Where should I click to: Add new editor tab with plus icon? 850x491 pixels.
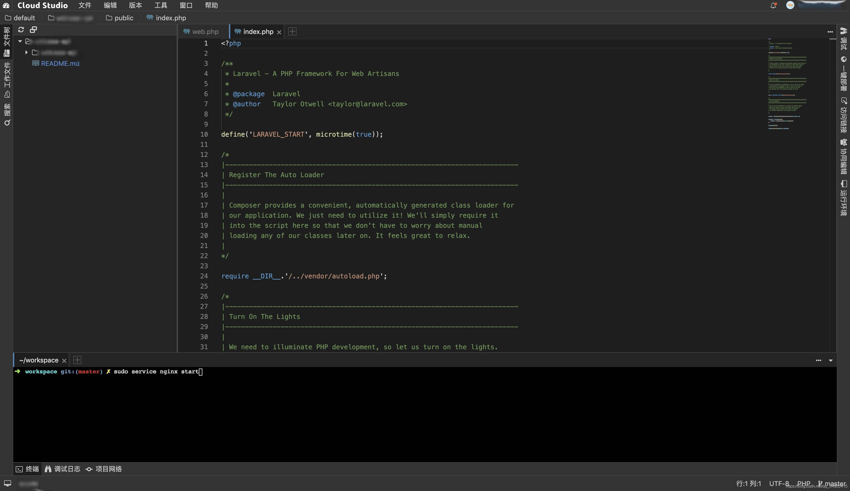click(292, 31)
